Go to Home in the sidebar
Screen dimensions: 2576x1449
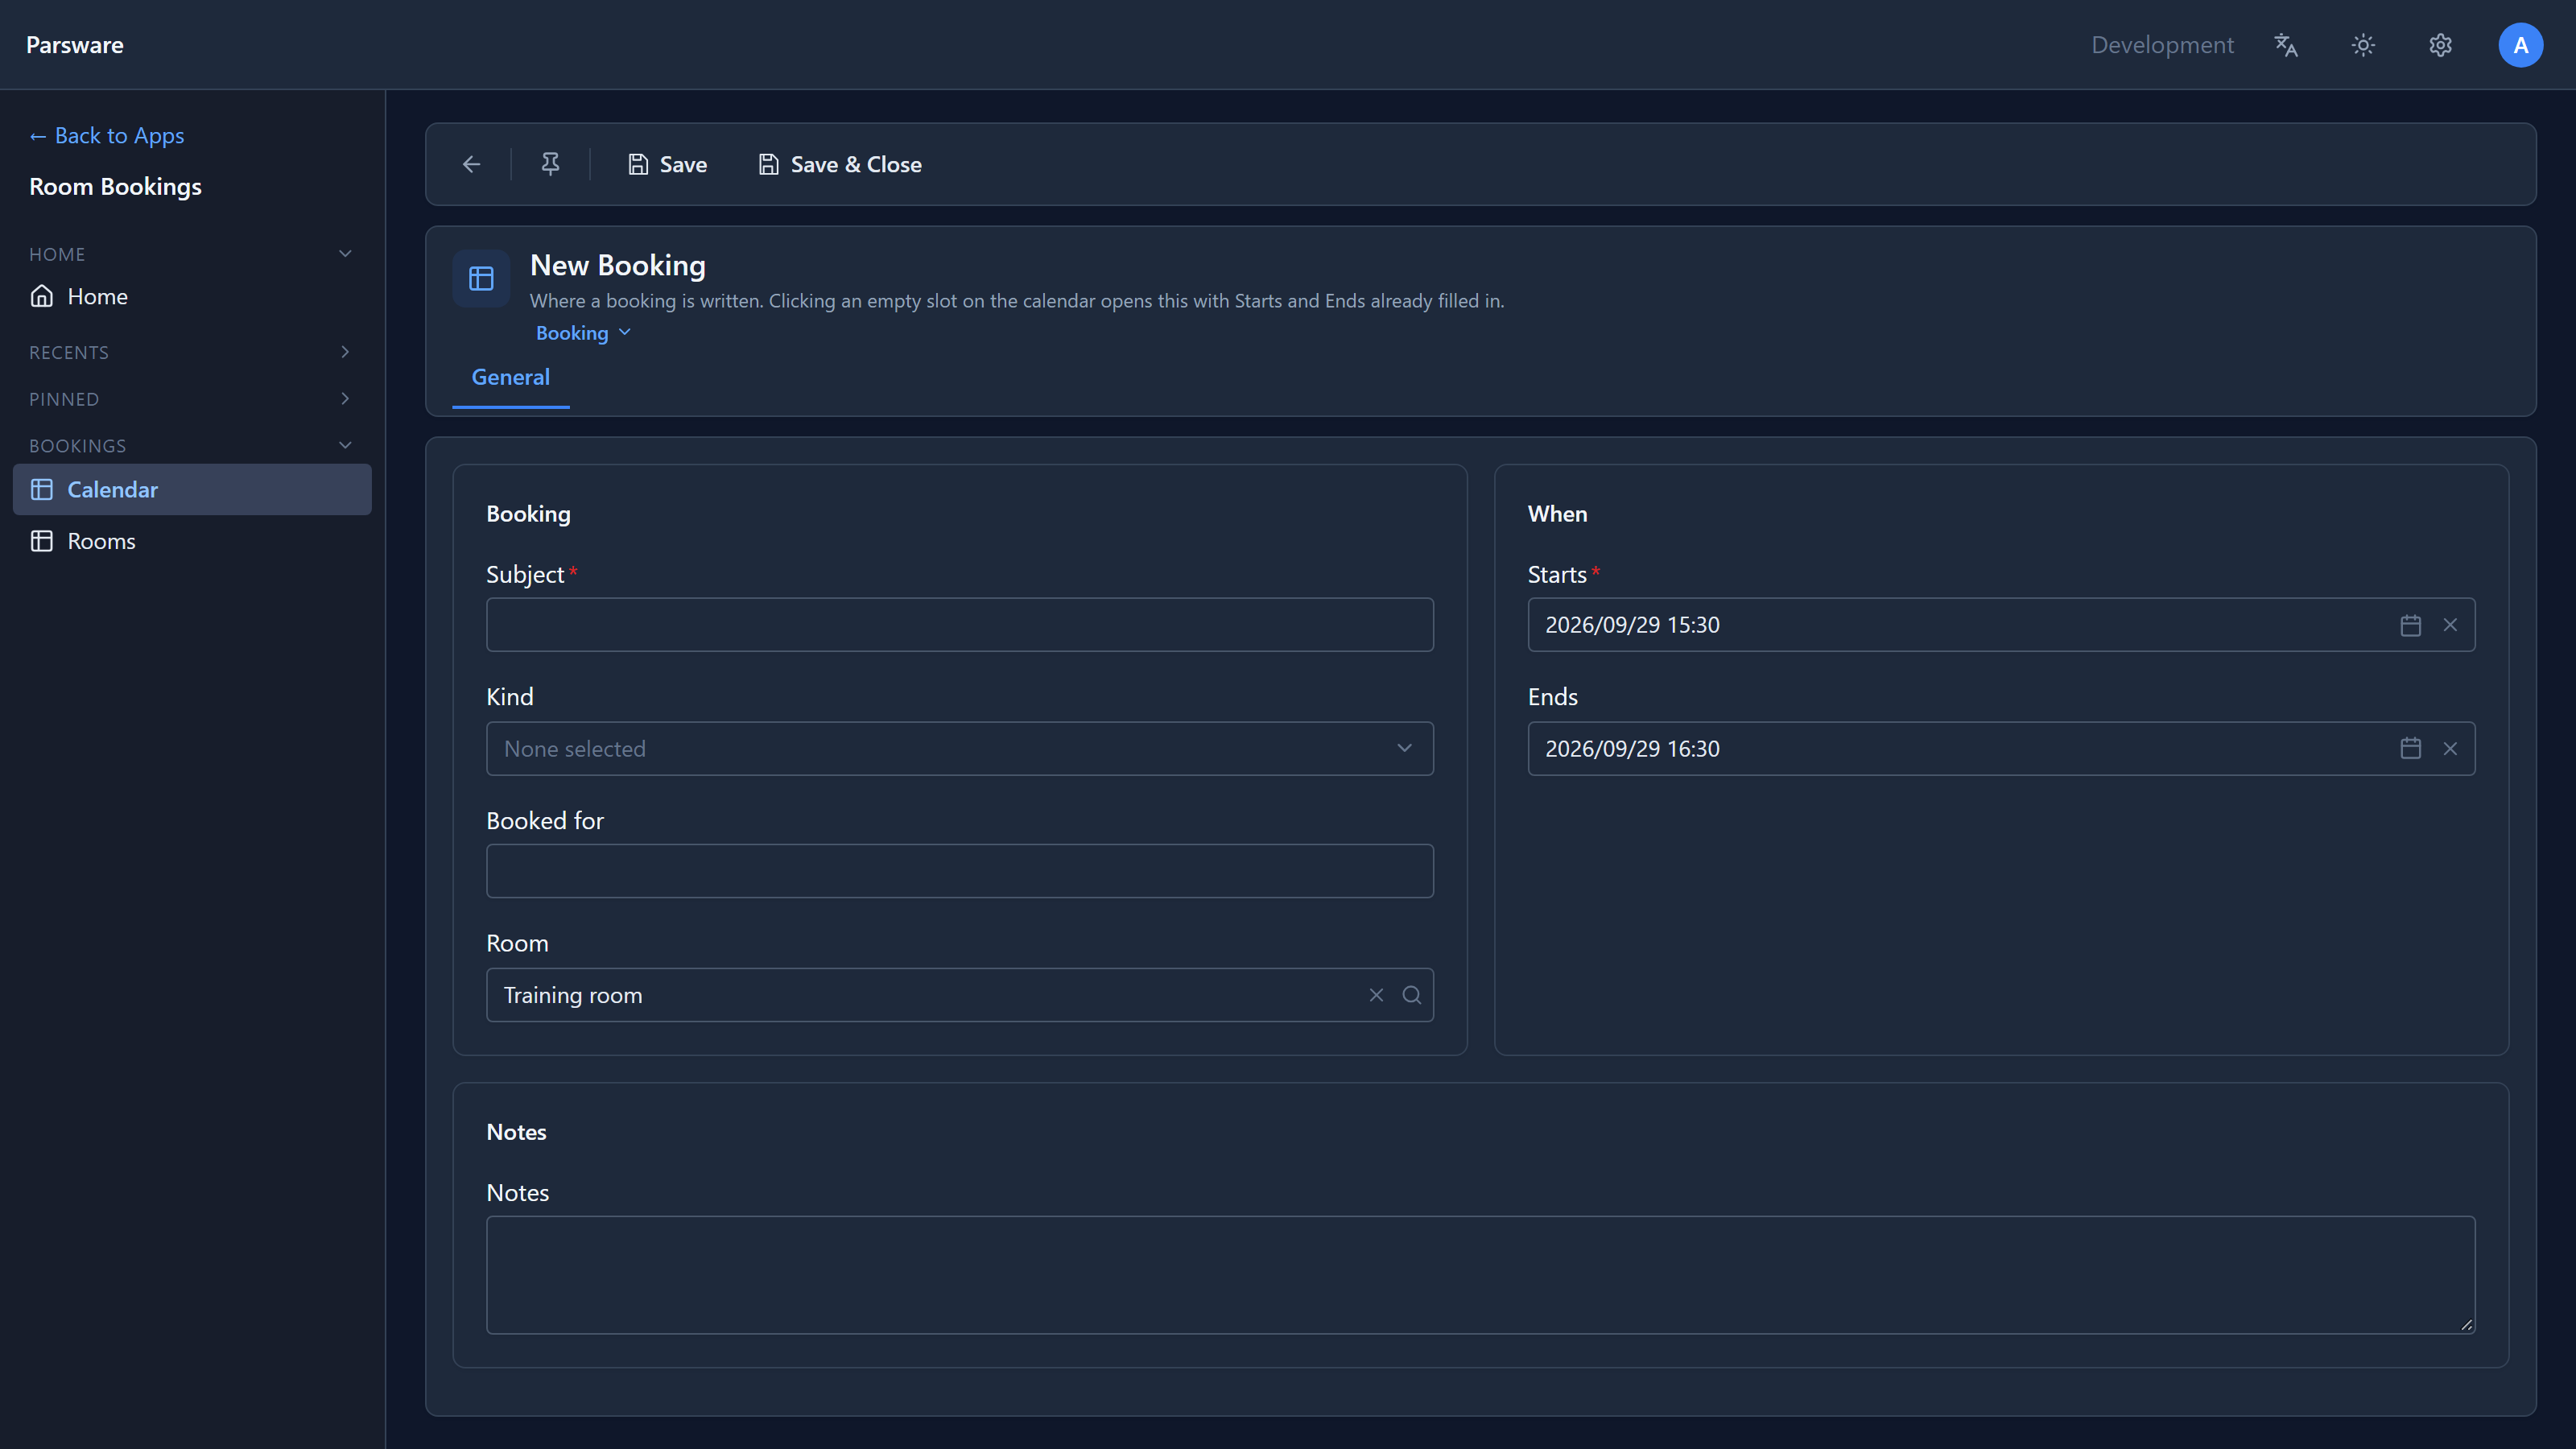[x=192, y=296]
